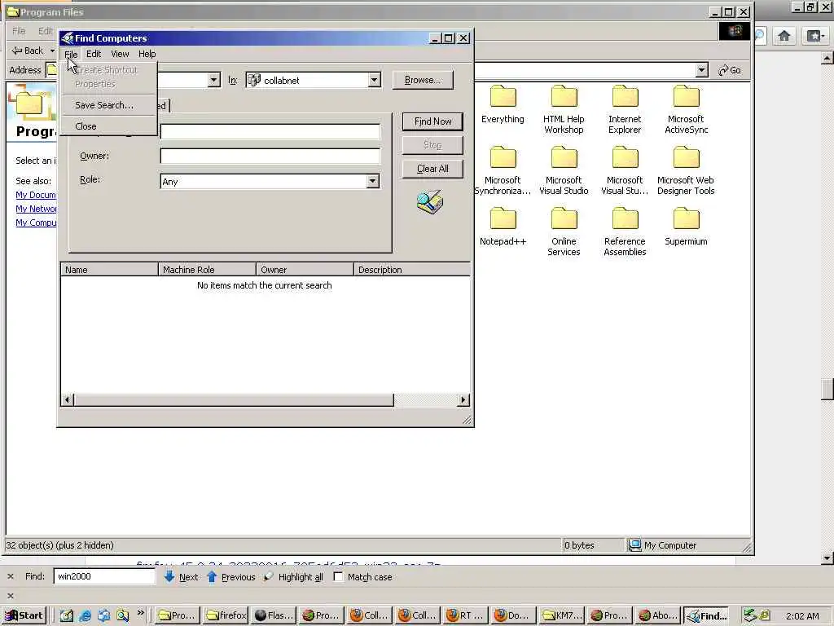This screenshot has width=834, height=626.
Task: Open the Microsoft Synchroniza... folder
Action: pos(503,171)
